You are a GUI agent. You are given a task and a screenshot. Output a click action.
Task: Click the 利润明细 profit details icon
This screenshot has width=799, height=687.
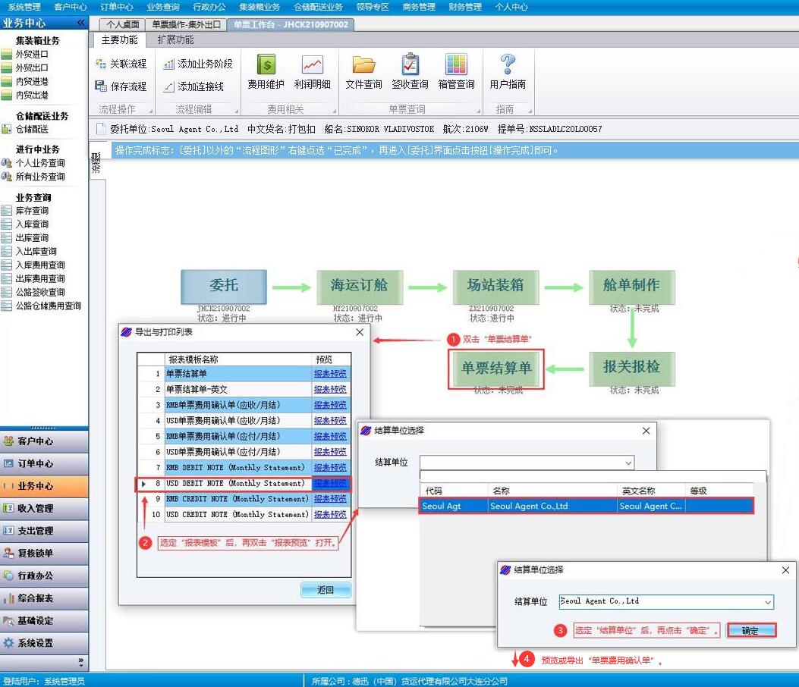pyautogui.click(x=312, y=73)
